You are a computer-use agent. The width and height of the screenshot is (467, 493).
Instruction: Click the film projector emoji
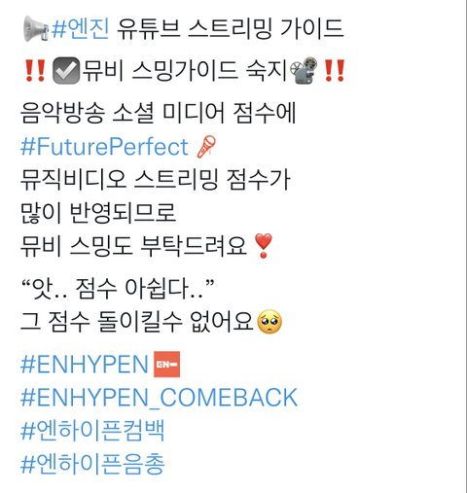[x=305, y=70]
